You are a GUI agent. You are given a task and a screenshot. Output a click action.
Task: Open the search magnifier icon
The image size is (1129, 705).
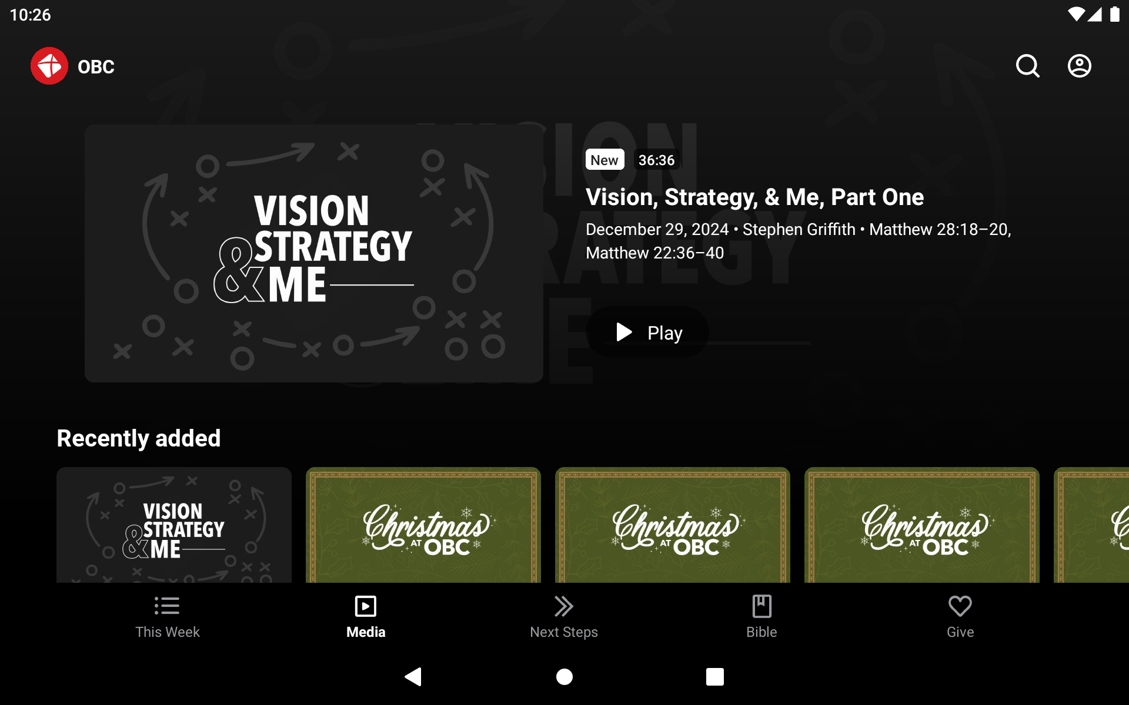coord(1027,66)
